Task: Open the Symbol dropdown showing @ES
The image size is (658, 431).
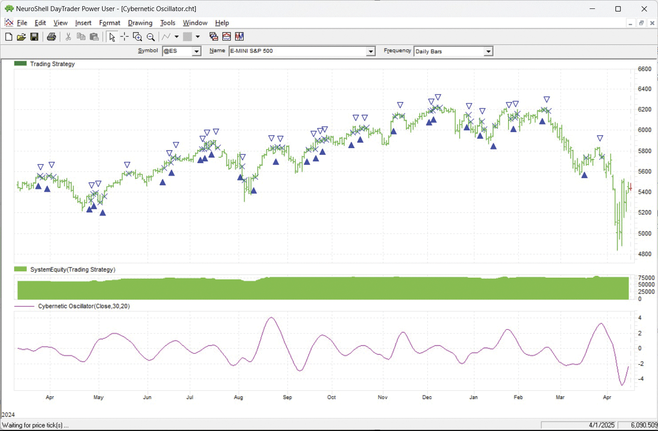Action: [196, 51]
